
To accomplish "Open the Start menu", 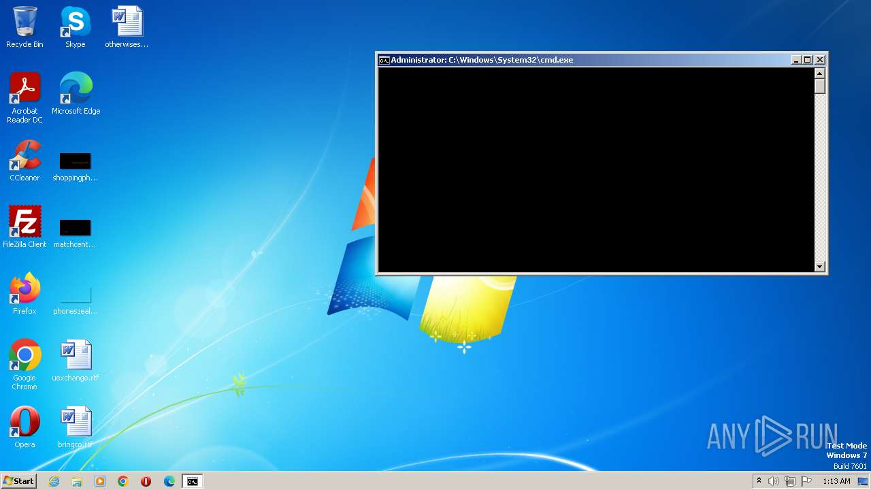I will pyautogui.click(x=19, y=481).
